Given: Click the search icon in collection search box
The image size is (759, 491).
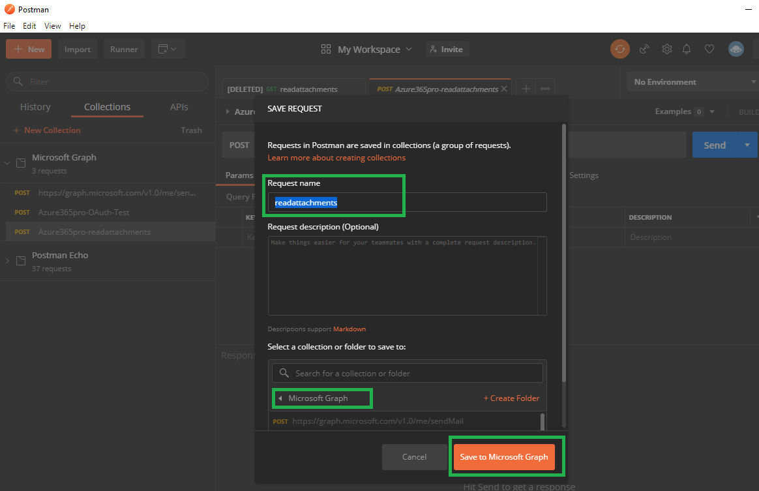Looking at the screenshot, I should click(x=284, y=373).
